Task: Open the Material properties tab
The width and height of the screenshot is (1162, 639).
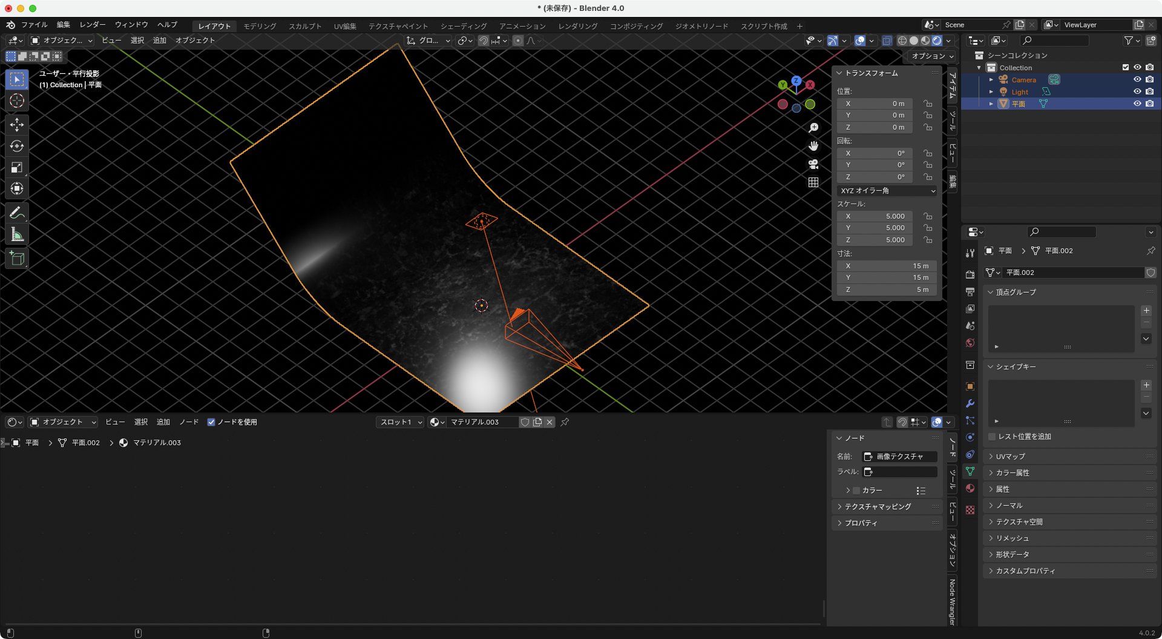Action: [x=971, y=488]
